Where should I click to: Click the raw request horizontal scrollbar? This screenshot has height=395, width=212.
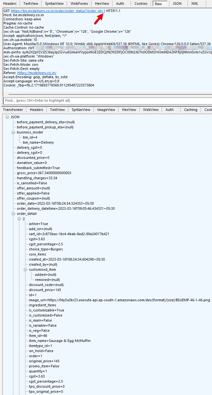108,94
